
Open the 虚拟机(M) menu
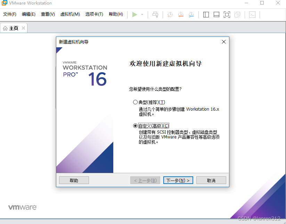[x=70, y=14]
